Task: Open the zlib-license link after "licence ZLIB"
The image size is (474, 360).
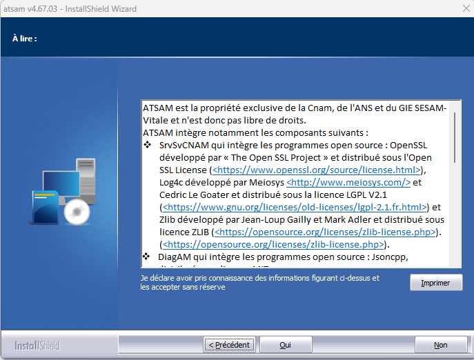Action: click(x=325, y=232)
